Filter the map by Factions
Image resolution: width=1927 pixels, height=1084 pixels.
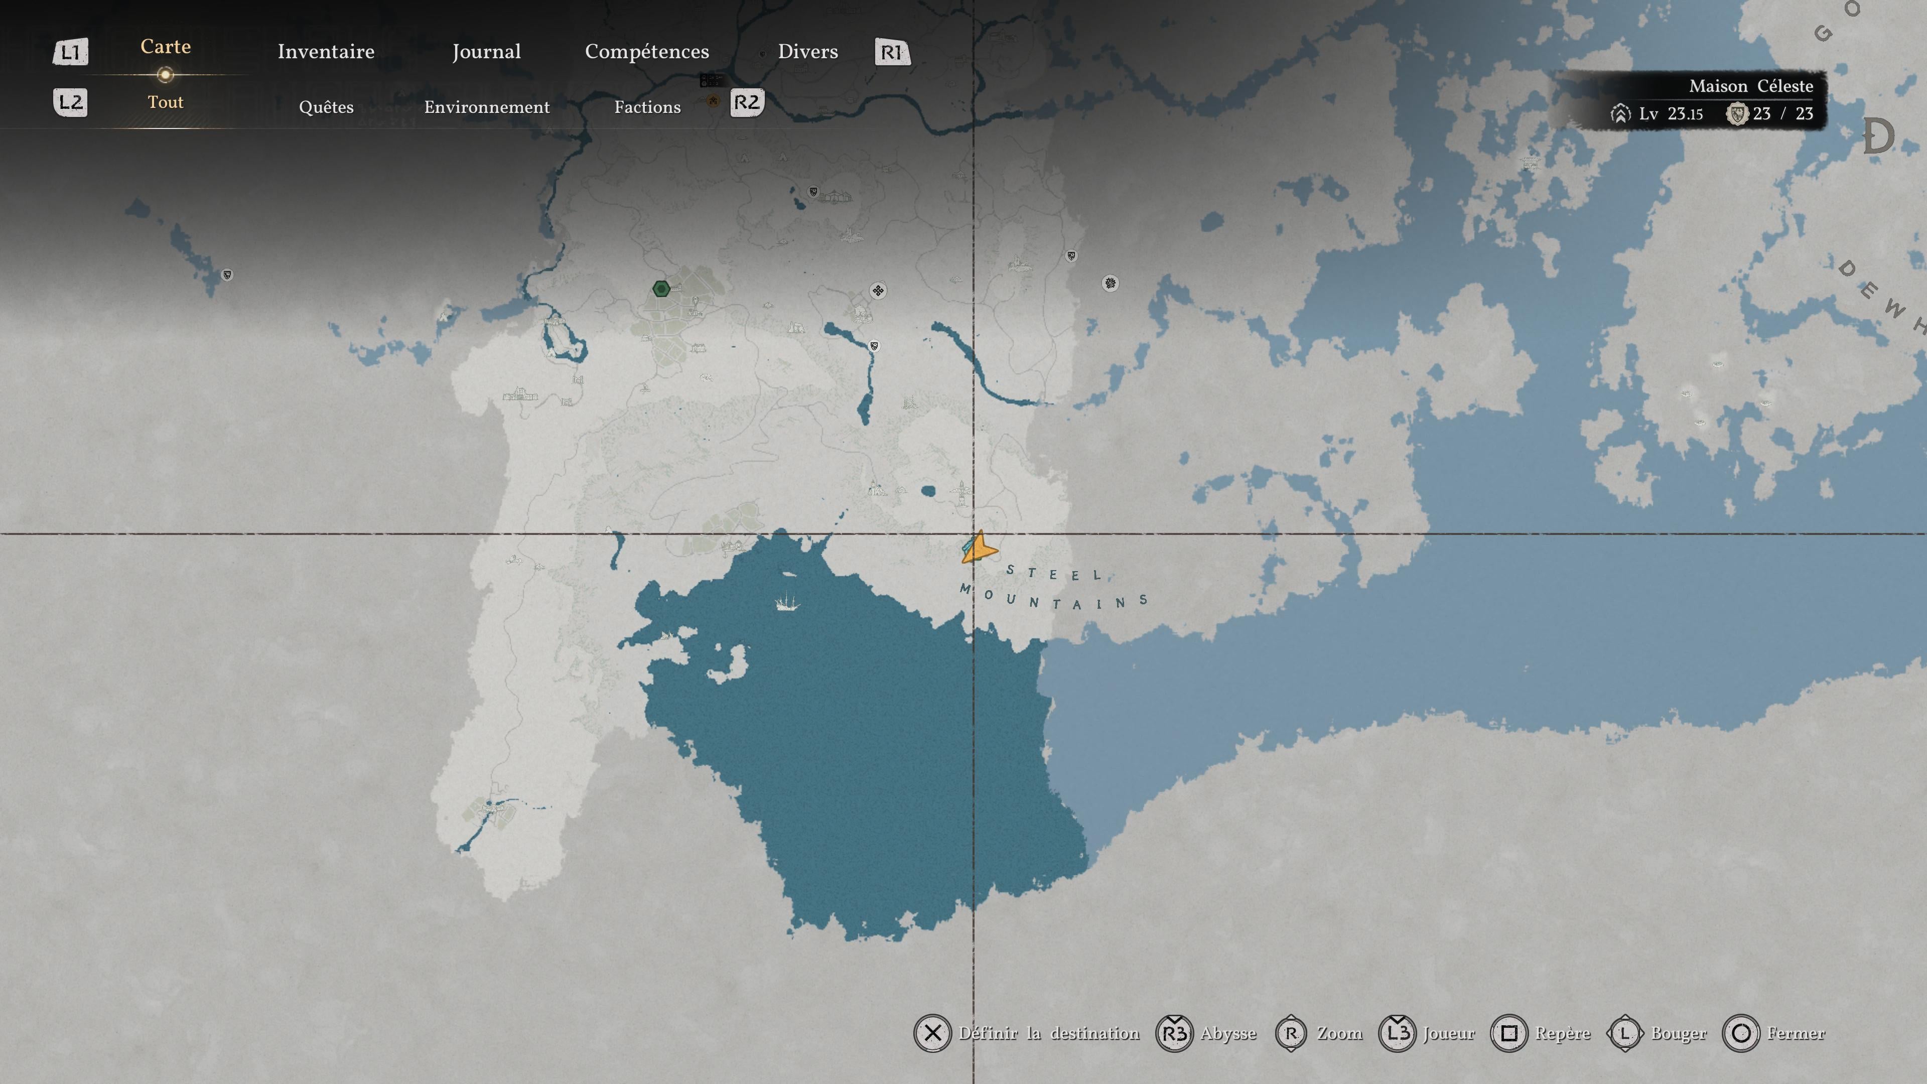click(648, 107)
